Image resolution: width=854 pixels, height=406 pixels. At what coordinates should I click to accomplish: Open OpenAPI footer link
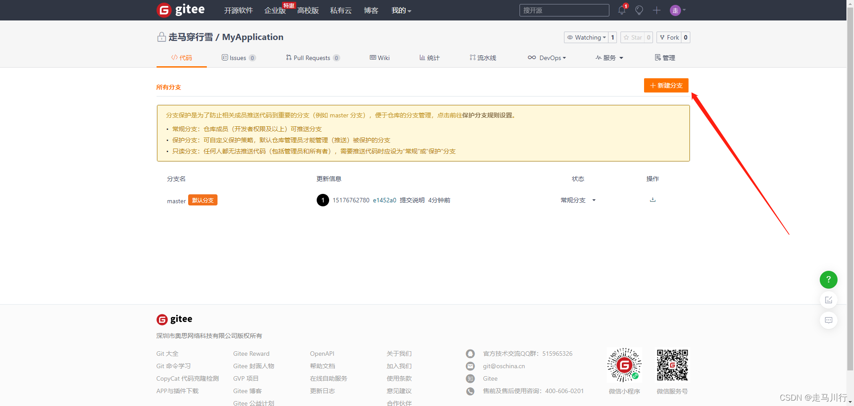[x=322, y=354]
